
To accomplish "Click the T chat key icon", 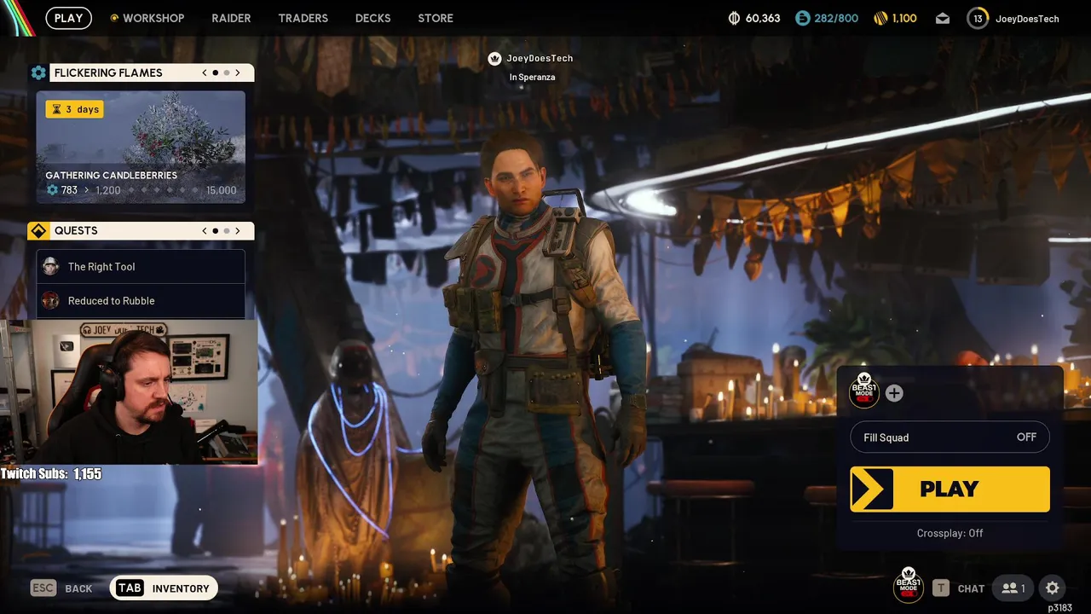I will pyautogui.click(x=940, y=588).
